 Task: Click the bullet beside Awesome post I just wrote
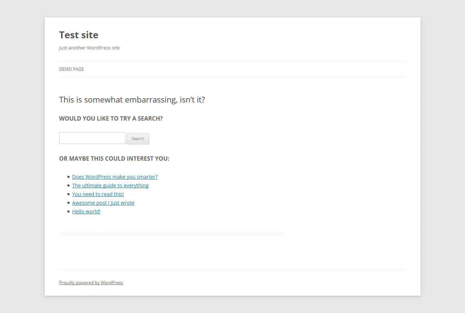(x=68, y=203)
